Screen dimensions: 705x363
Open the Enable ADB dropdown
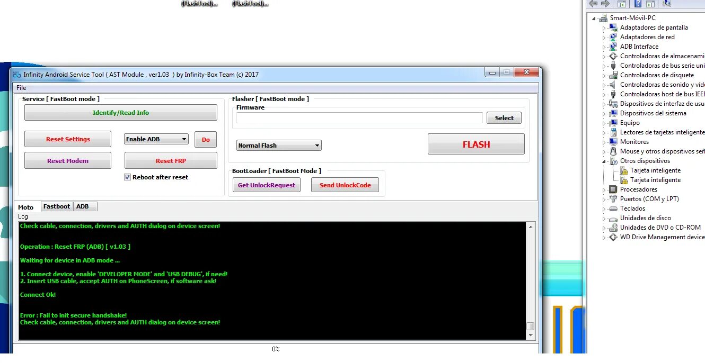point(156,139)
